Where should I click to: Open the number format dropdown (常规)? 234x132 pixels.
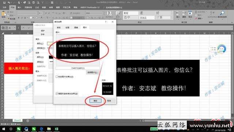(103, 13)
